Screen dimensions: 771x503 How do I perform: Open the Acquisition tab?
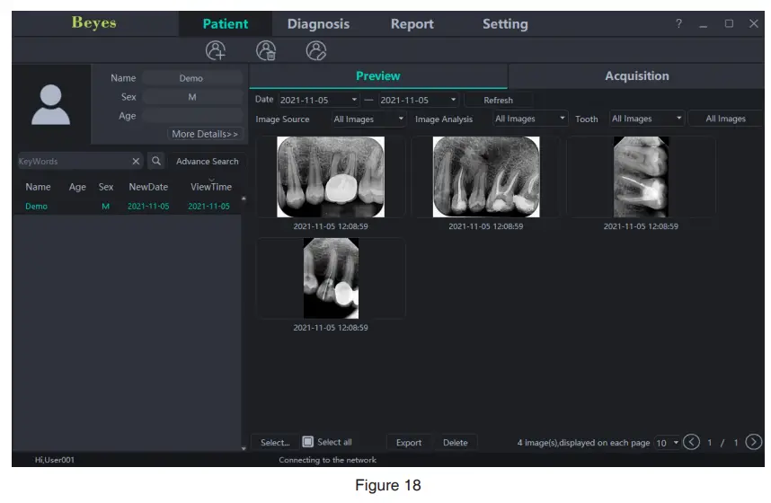[636, 76]
